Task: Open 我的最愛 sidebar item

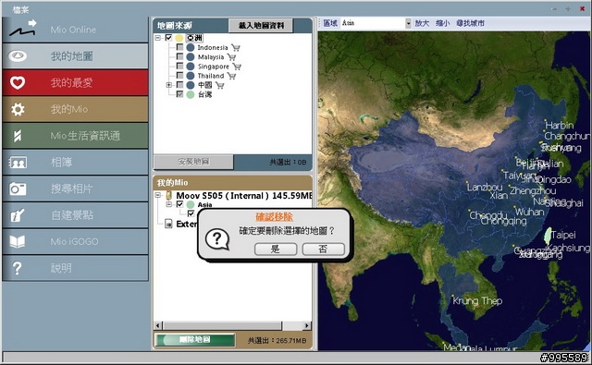Action: pos(75,82)
